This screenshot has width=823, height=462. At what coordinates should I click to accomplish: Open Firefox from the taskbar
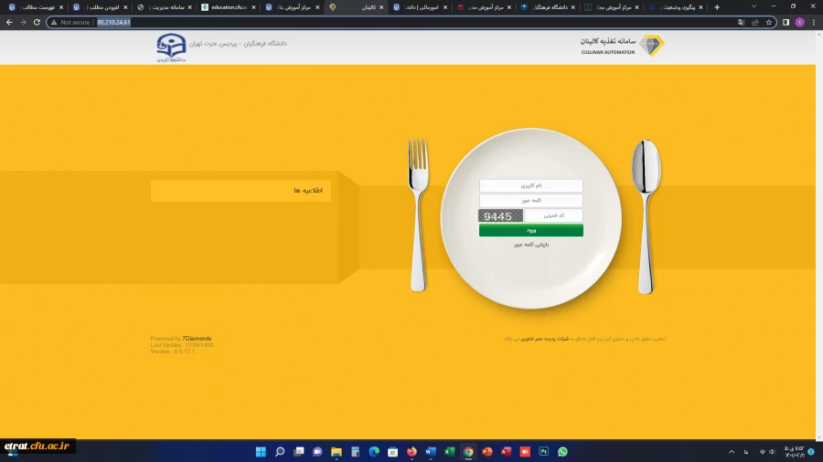pyautogui.click(x=411, y=451)
